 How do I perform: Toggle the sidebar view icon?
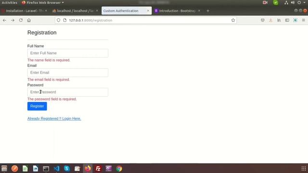[287, 20]
